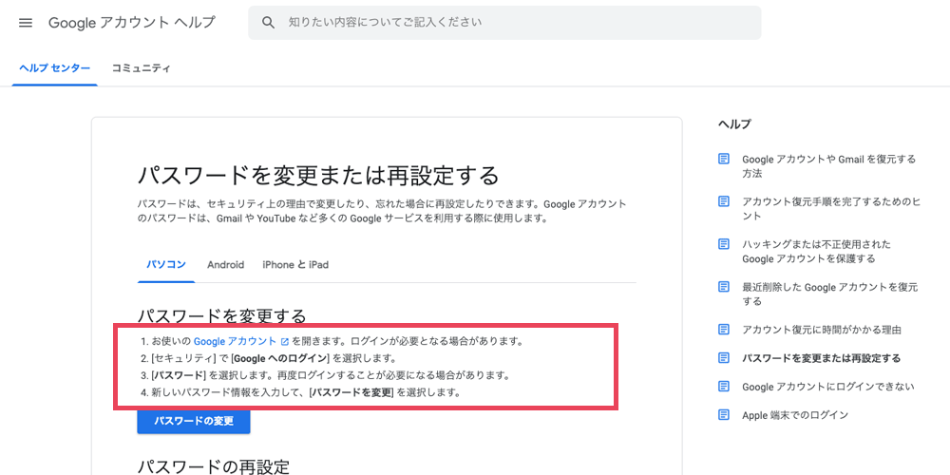This screenshot has width=950, height=475.
Task: Click document icon beside アカウント復元手順 article
Action: click(723, 201)
